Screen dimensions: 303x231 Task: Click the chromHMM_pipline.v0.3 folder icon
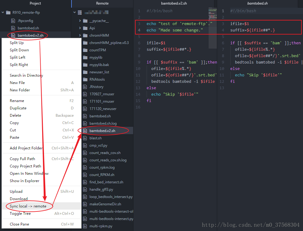click(x=85, y=43)
